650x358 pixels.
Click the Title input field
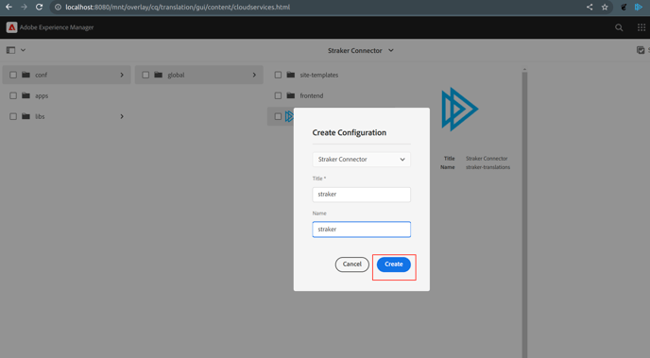(362, 195)
